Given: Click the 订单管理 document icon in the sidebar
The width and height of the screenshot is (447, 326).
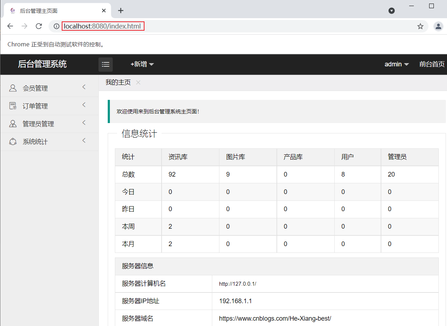Looking at the screenshot, I should (13, 106).
